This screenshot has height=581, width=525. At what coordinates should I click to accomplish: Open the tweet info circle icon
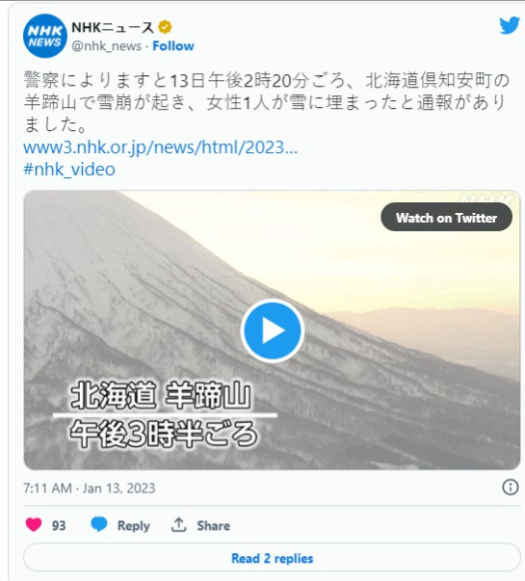tap(511, 487)
